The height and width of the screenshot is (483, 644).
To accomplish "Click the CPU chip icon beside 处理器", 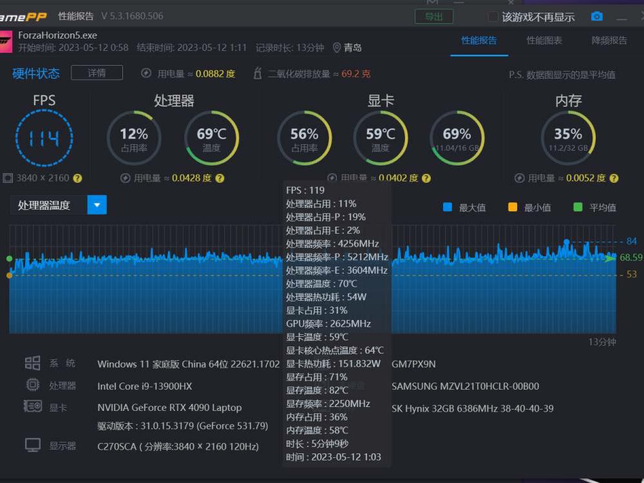I will (33, 385).
